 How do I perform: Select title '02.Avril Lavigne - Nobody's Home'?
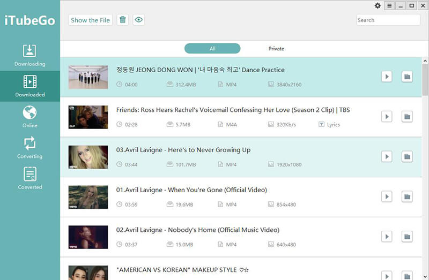pyautogui.click(x=198, y=230)
